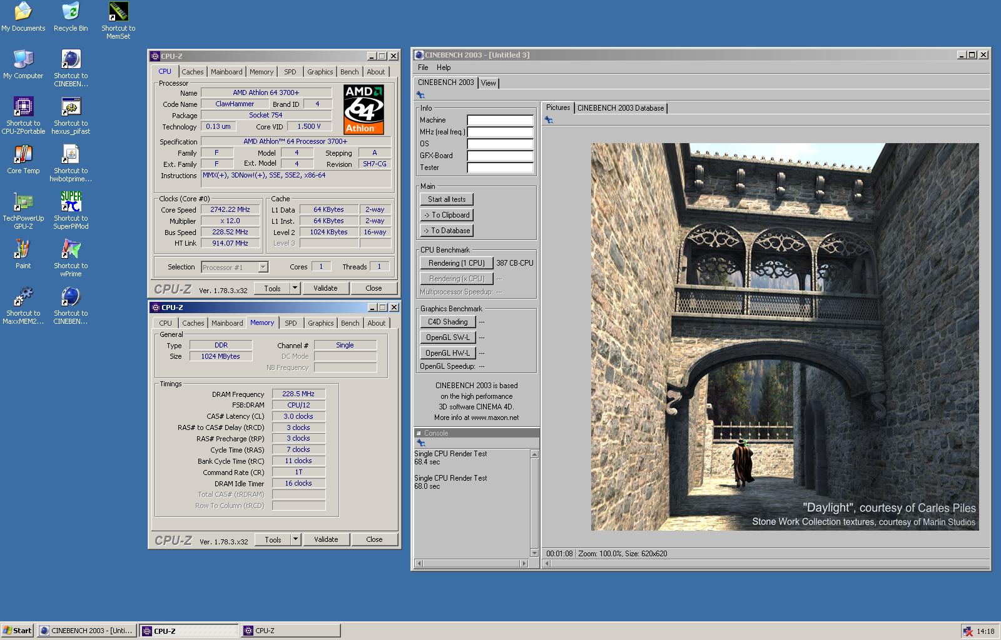This screenshot has width=1001, height=640.
Task: Click the Tester input field
Action: tap(500, 167)
